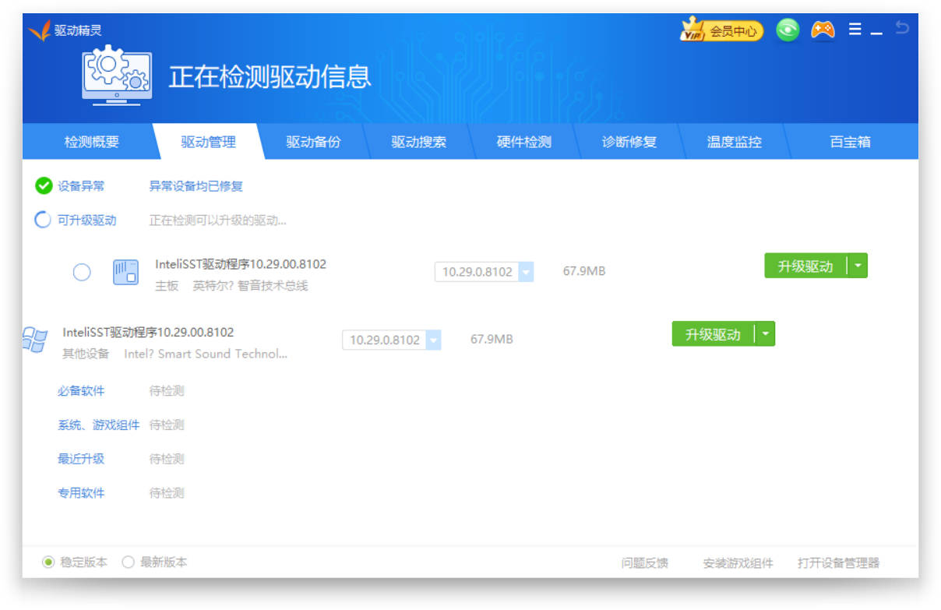
Task: Open the 必备软件 category row
Action: coord(81,391)
